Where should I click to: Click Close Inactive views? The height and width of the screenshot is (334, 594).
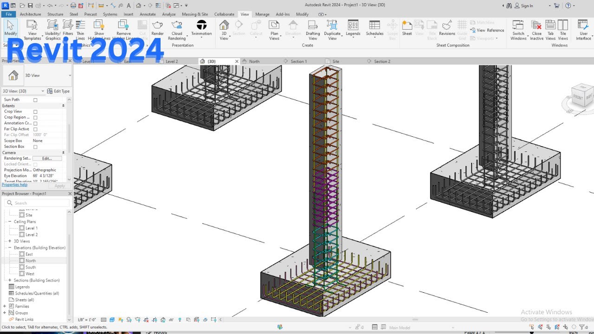[x=536, y=30]
